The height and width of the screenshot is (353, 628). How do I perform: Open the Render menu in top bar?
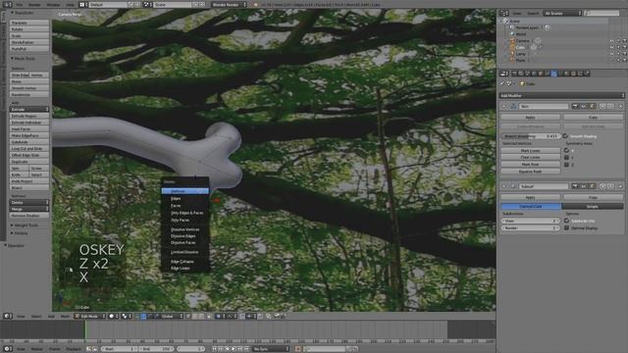coord(34,4)
